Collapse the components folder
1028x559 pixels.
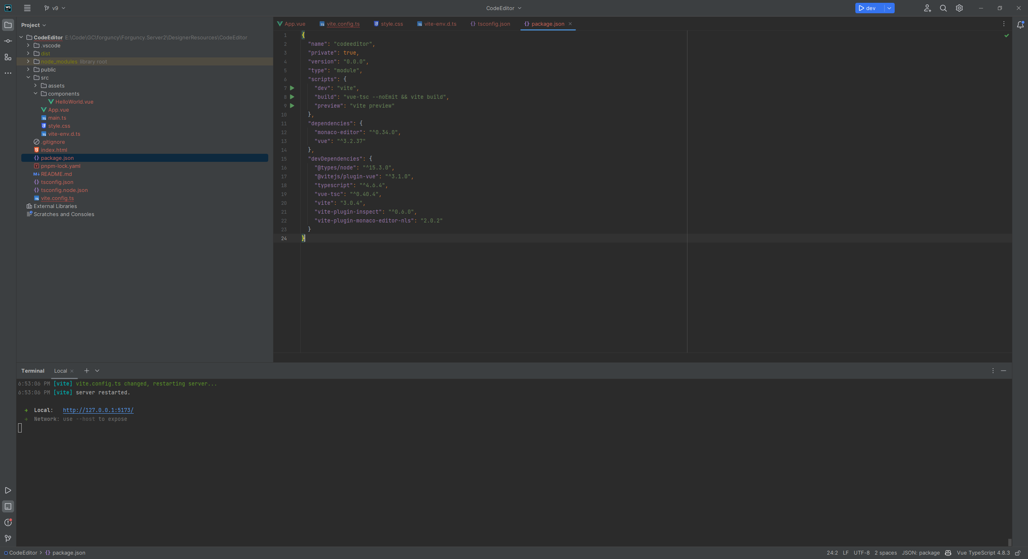(x=36, y=94)
